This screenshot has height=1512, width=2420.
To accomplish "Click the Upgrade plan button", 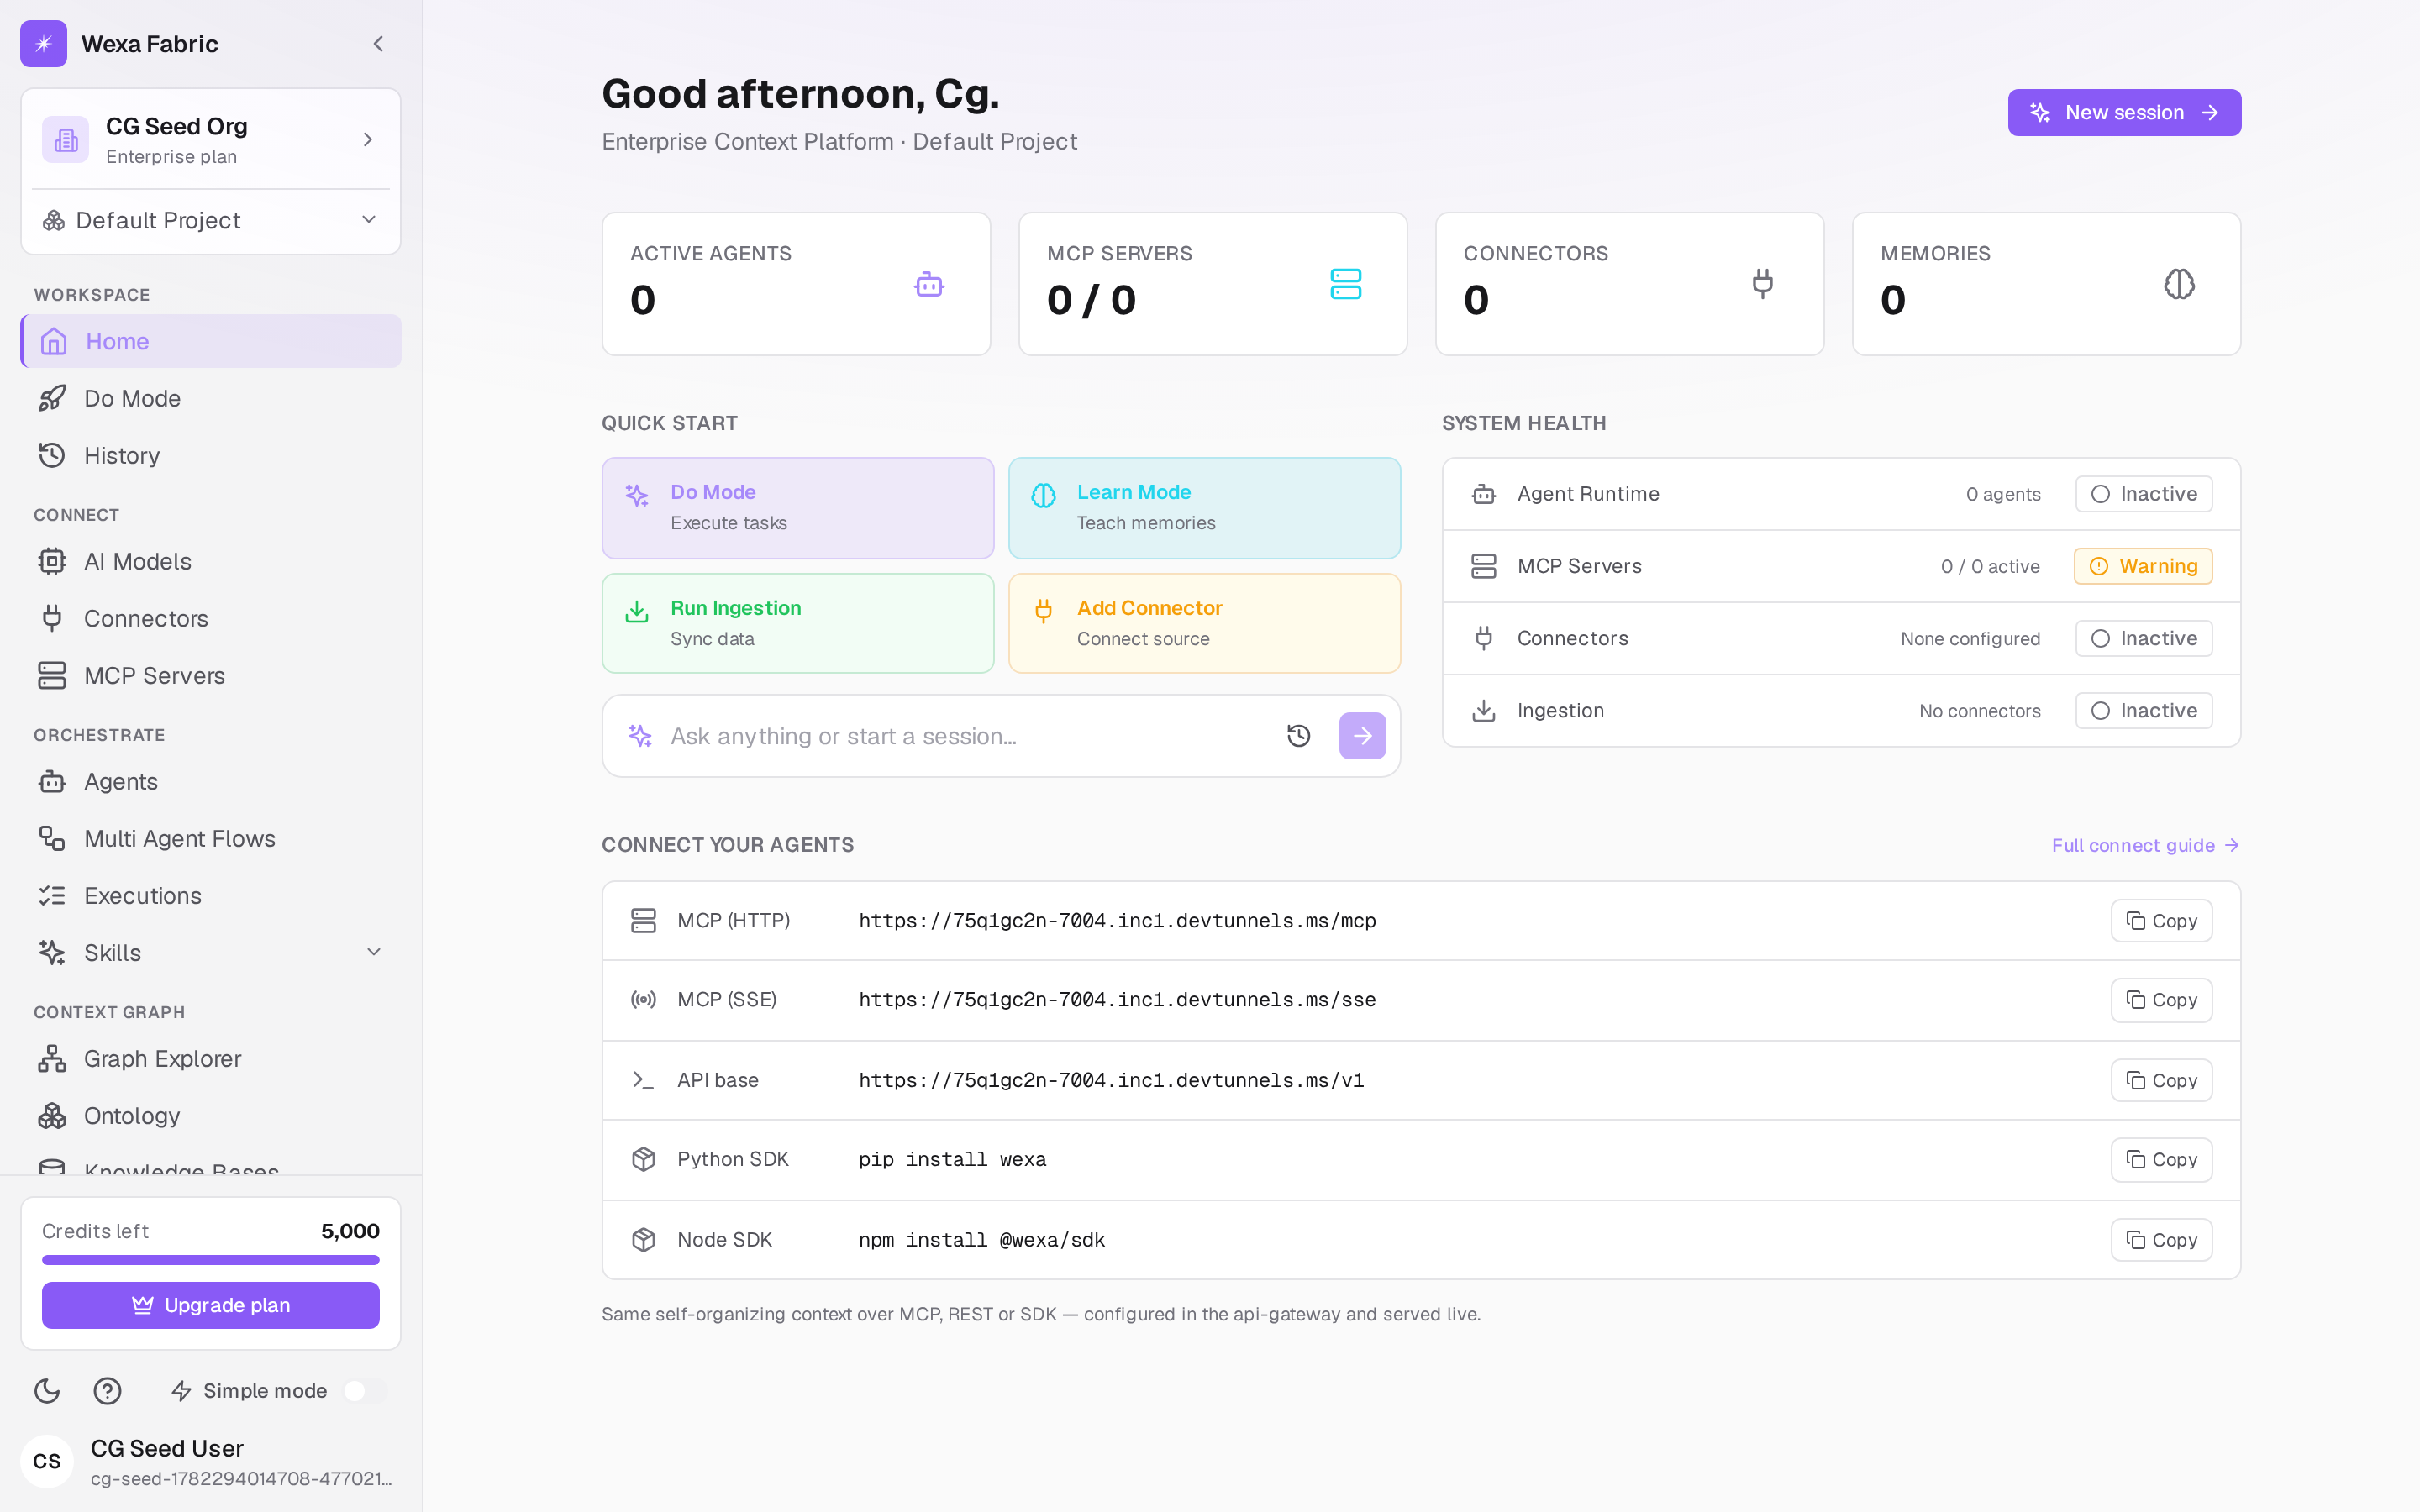I will (211, 1305).
